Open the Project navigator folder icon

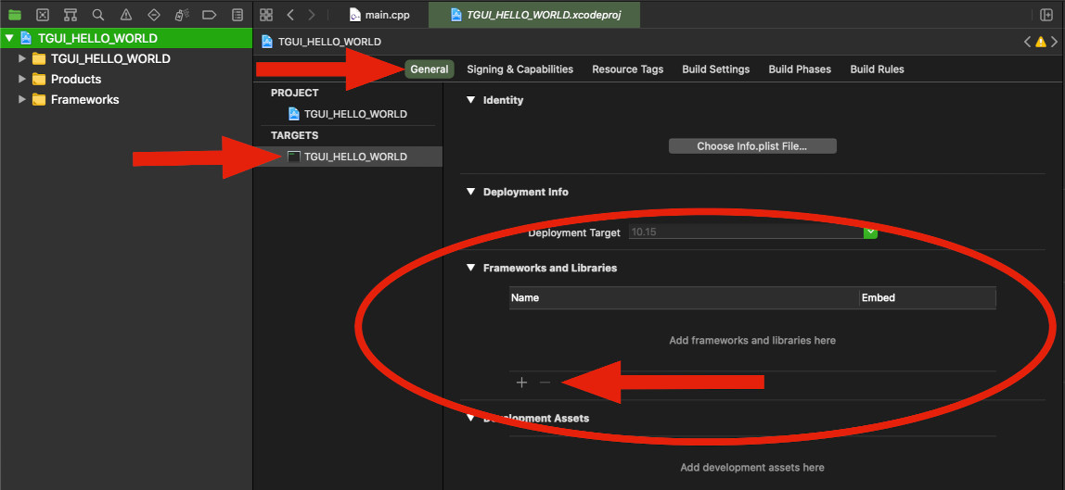15,14
